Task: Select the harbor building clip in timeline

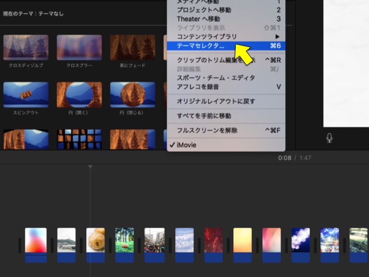Action: 66,245
